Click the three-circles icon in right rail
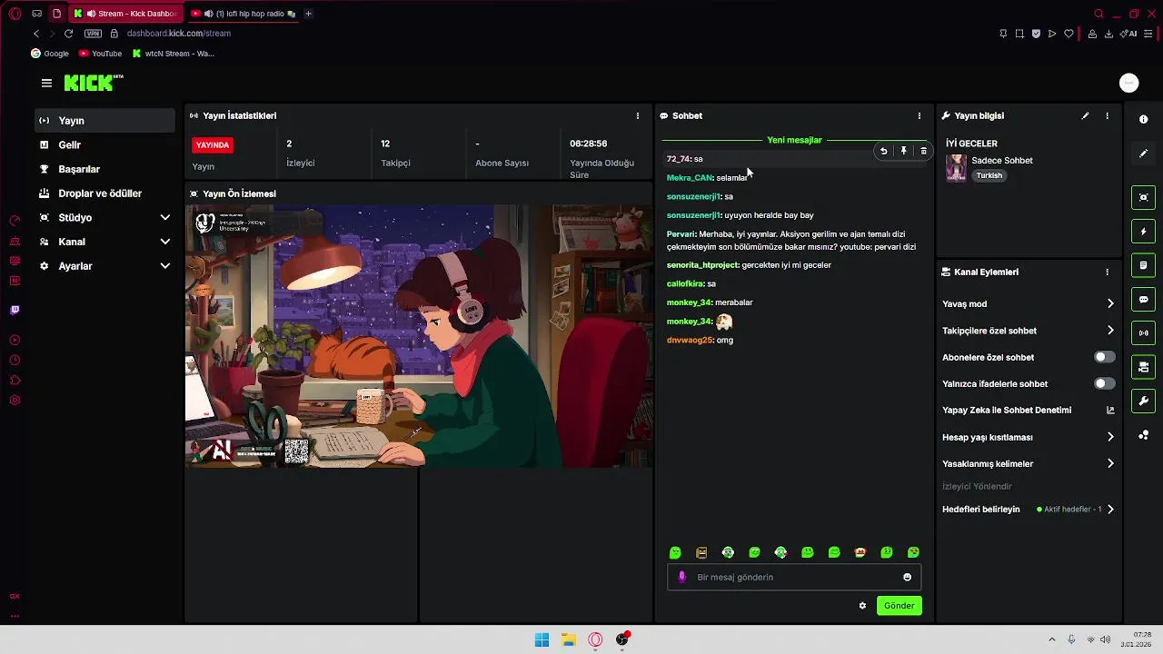The image size is (1163, 654). 1144,435
